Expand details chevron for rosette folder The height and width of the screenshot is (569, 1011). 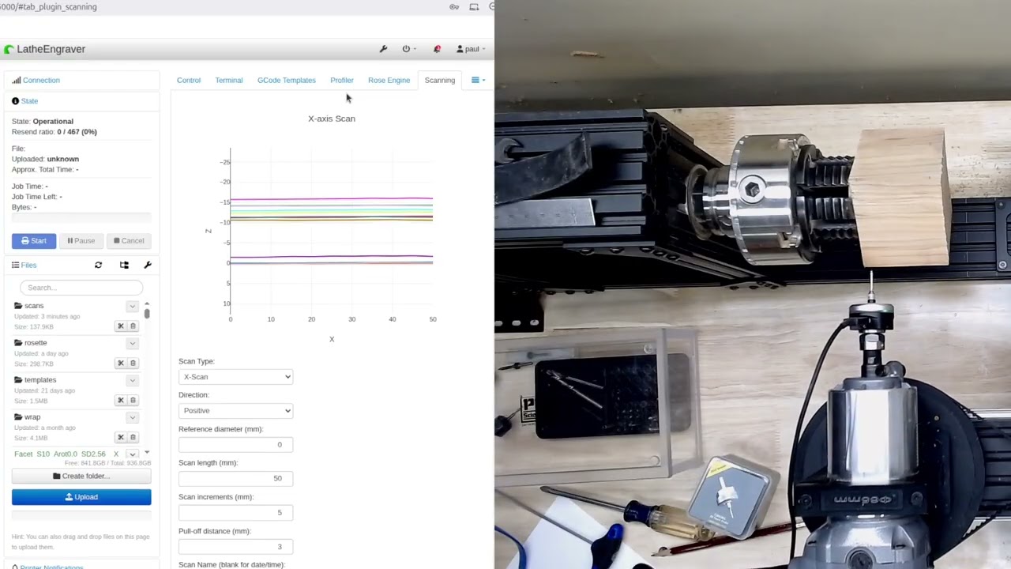(132, 343)
